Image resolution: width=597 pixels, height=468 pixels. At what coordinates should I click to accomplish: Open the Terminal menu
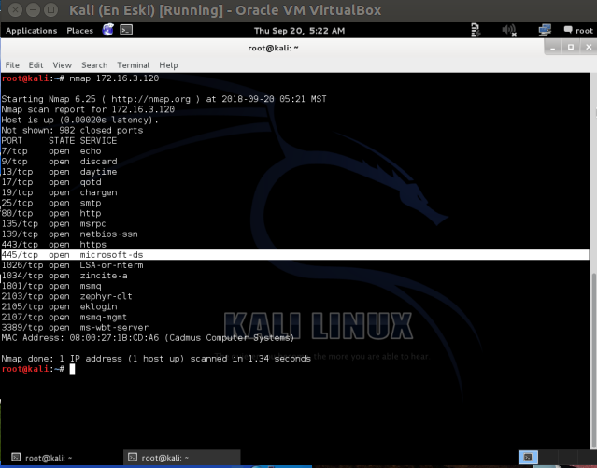point(133,65)
